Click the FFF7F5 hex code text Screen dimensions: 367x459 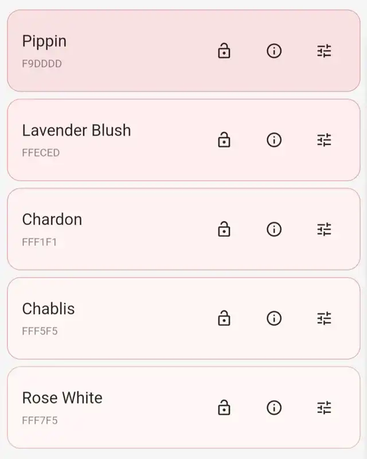[40, 421]
